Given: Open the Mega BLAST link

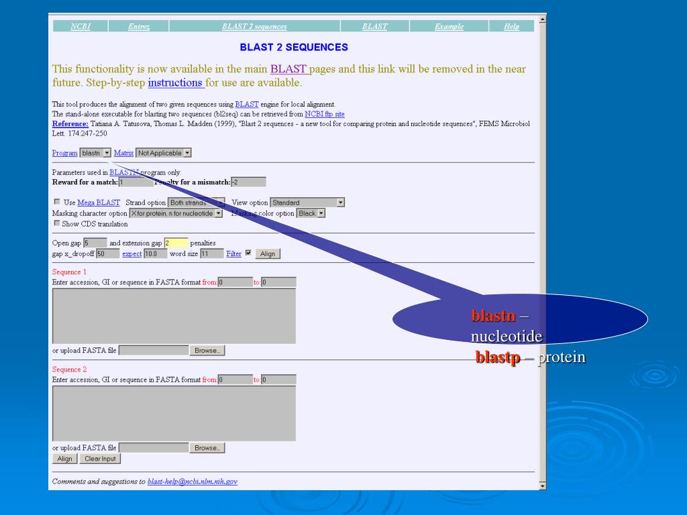Looking at the screenshot, I should [x=99, y=203].
